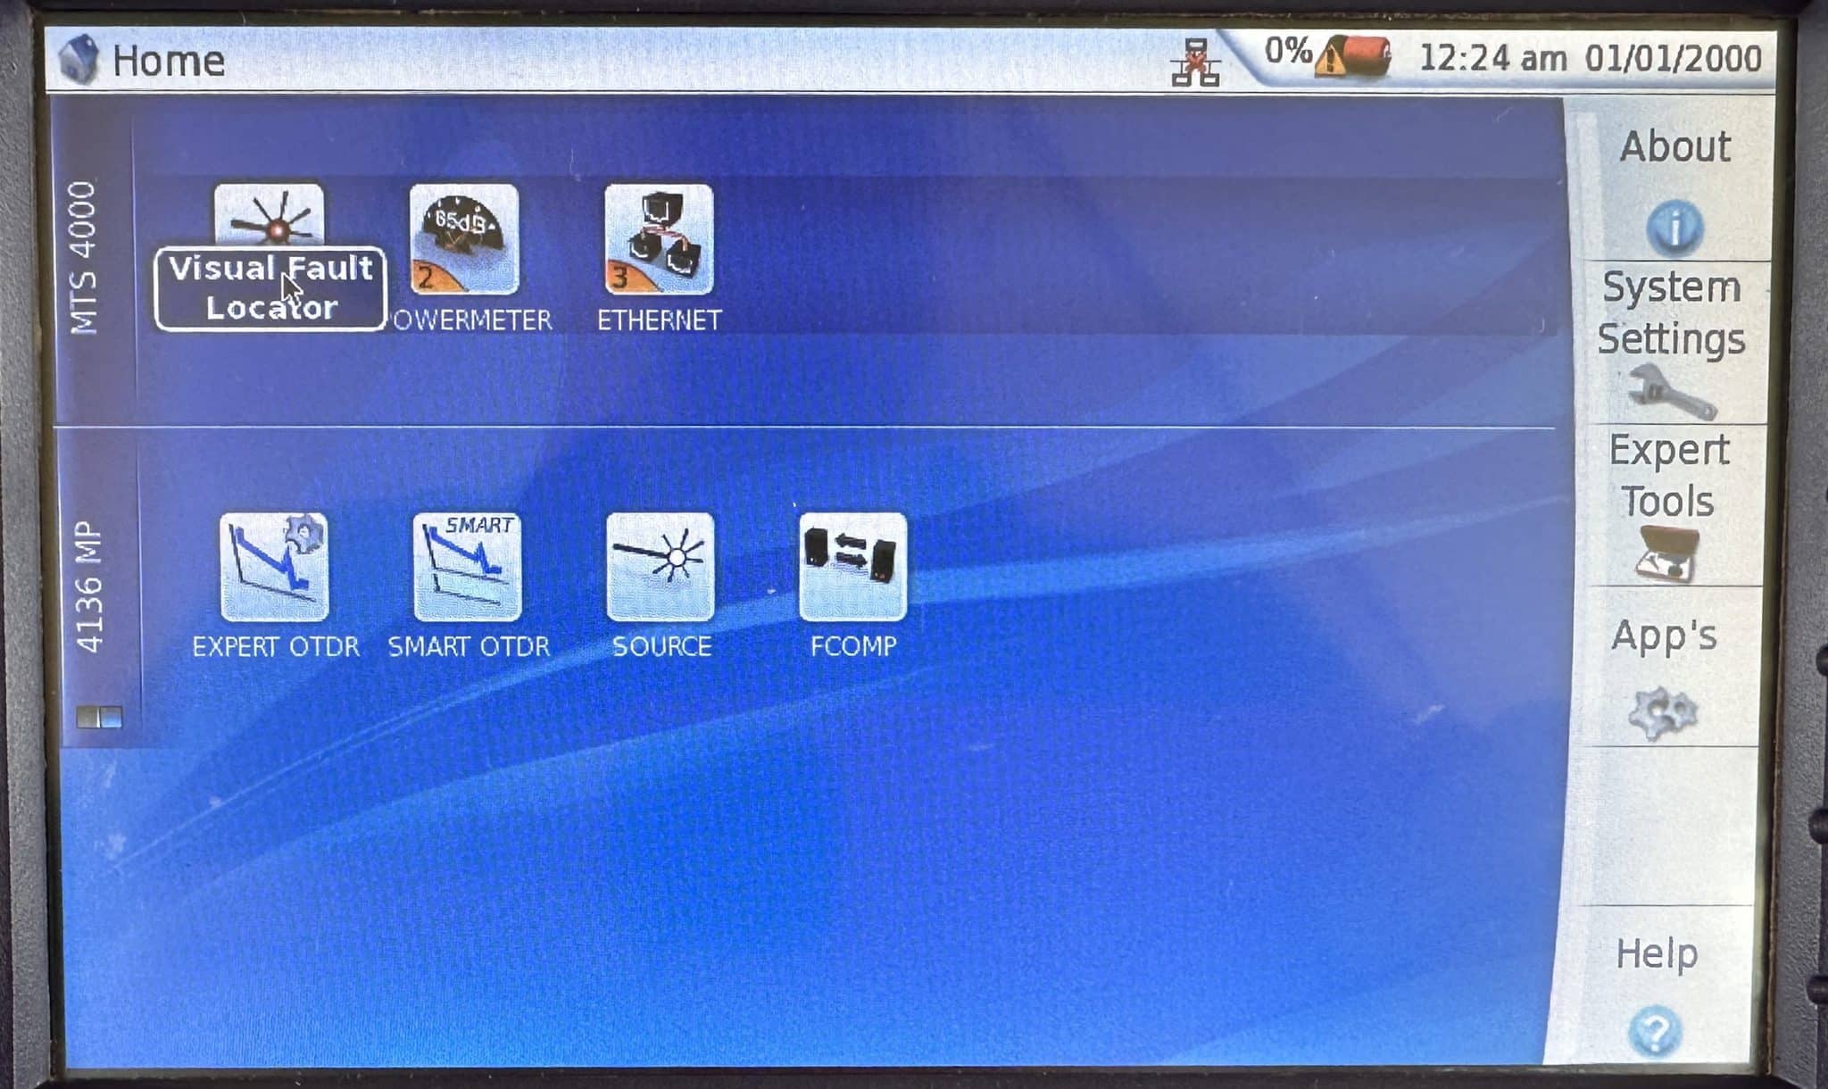This screenshot has height=1089, width=1828.
Task: Click the battery warning indicator
Action: click(1353, 56)
